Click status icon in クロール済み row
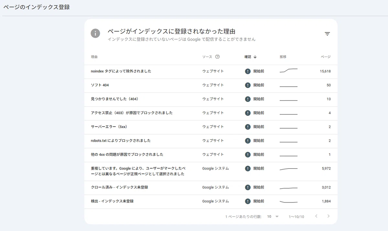 pyautogui.click(x=248, y=187)
